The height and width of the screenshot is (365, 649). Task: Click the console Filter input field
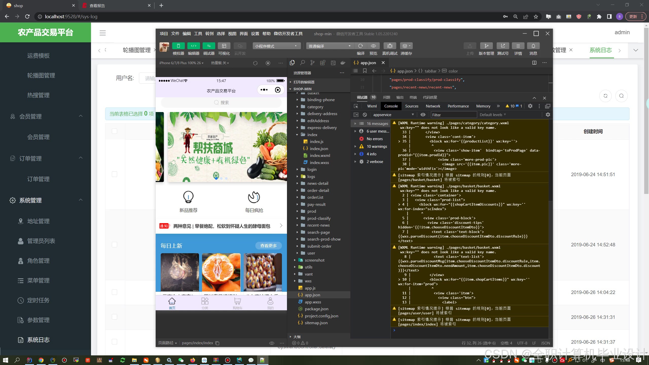coord(453,115)
